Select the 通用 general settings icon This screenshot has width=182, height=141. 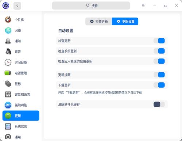8,137
